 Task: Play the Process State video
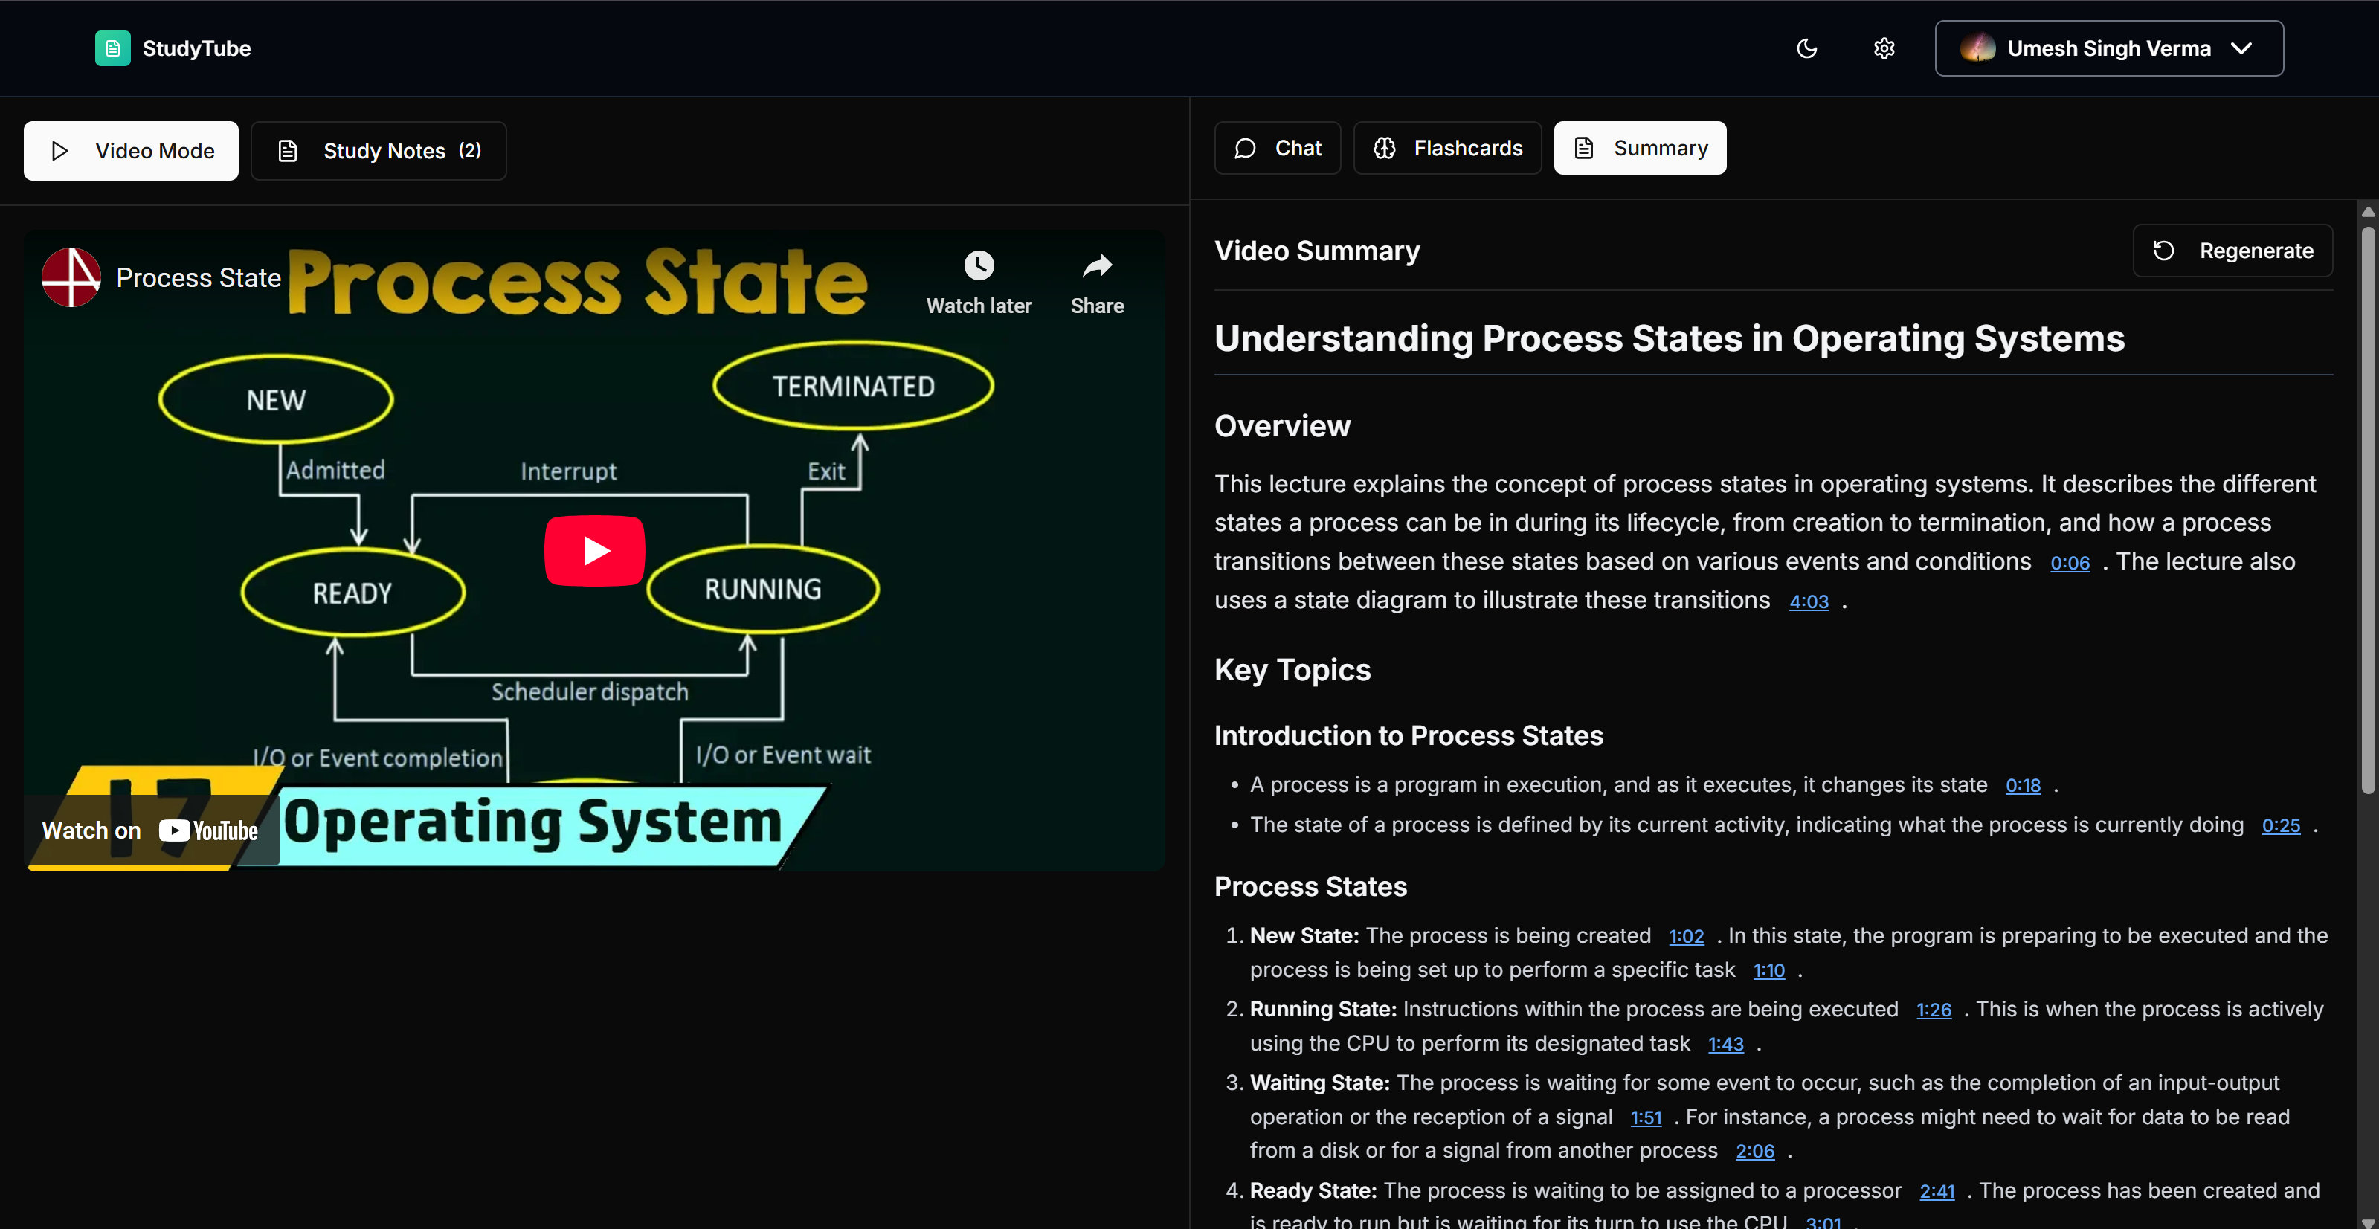594,550
